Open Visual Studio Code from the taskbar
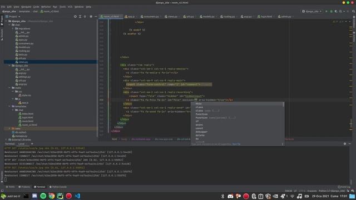 tap(77, 196)
